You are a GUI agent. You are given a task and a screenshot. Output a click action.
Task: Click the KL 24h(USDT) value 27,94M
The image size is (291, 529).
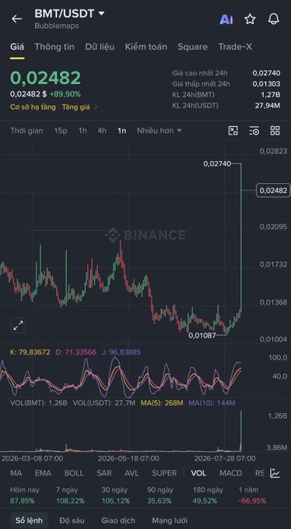(x=268, y=106)
